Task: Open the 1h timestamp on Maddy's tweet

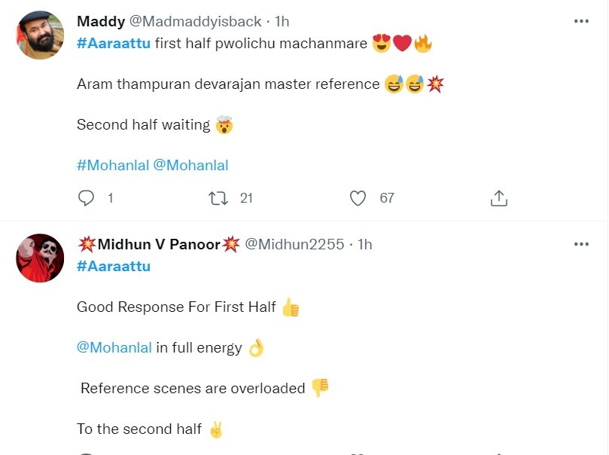Action: pyautogui.click(x=282, y=21)
